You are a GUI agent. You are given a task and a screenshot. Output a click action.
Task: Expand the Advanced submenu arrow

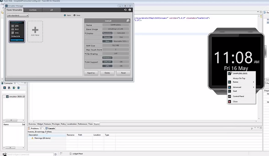(x=253, y=87)
